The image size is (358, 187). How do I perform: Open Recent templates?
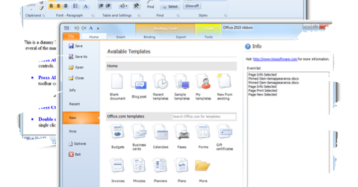(x=160, y=87)
